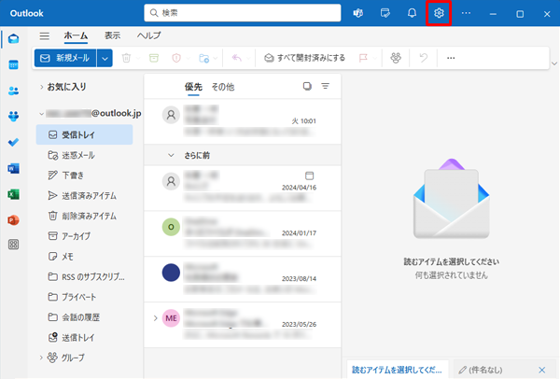Open the 新規メール dropdown arrow
This screenshot has width=560, height=379.
105,58
